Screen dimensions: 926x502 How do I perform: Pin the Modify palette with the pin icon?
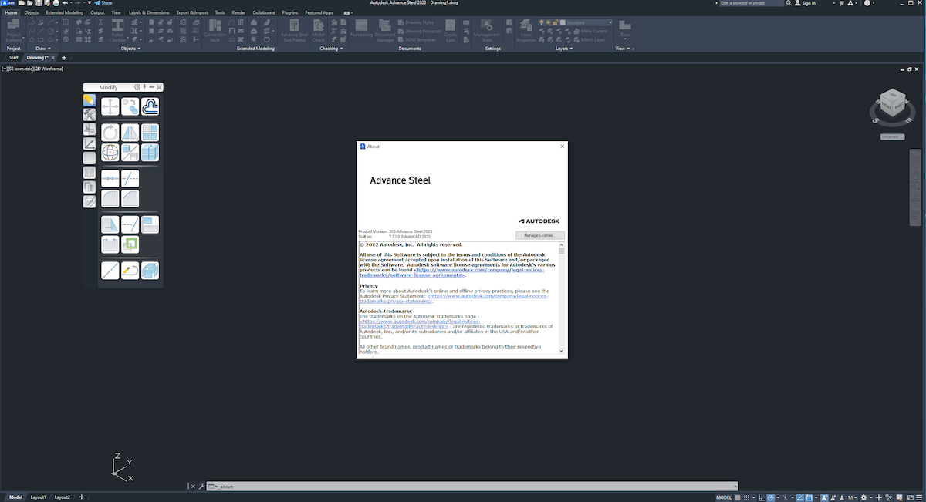click(144, 87)
